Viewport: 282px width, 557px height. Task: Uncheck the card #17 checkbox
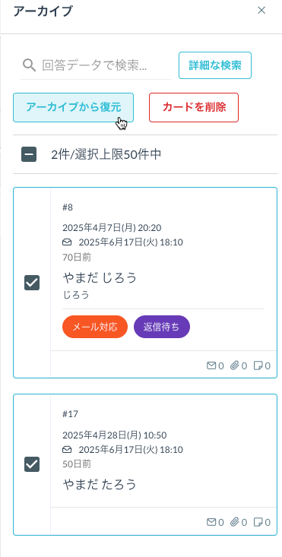(32, 464)
